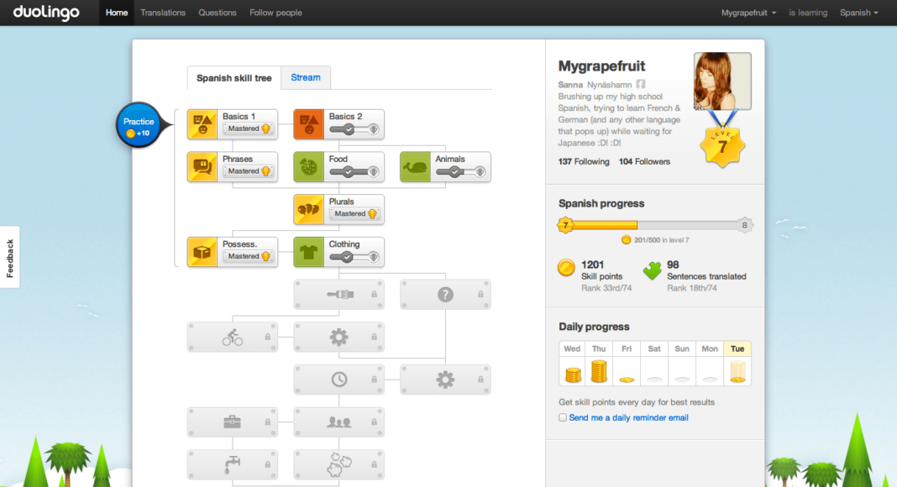897x487 pixels.
Task: Click the Clothing strength slider
Action: pyautogui.click(x=354, y=257)
